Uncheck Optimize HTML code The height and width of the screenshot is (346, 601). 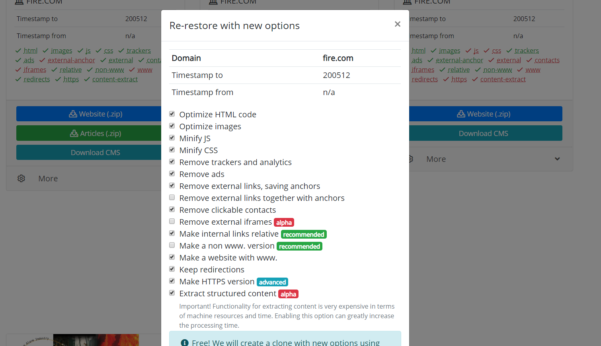click(172, 114)
